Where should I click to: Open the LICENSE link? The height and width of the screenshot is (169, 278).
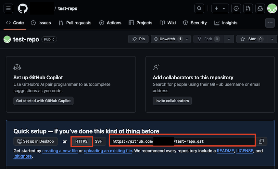tap(245, 151)
